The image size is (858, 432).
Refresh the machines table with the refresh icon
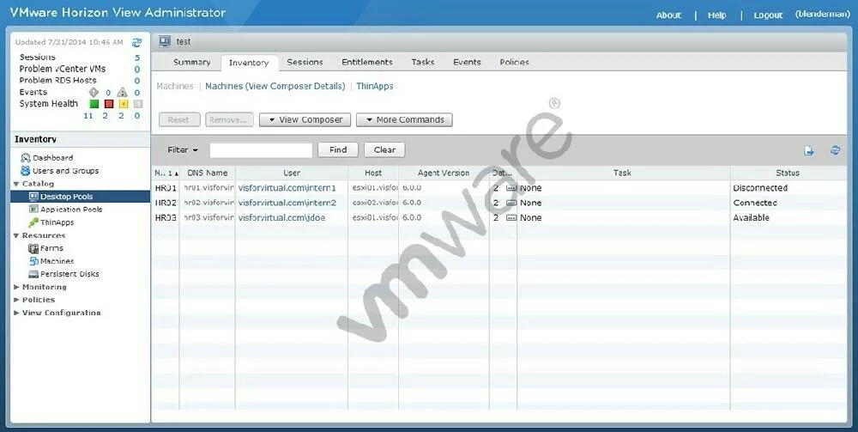pos(835,150)
